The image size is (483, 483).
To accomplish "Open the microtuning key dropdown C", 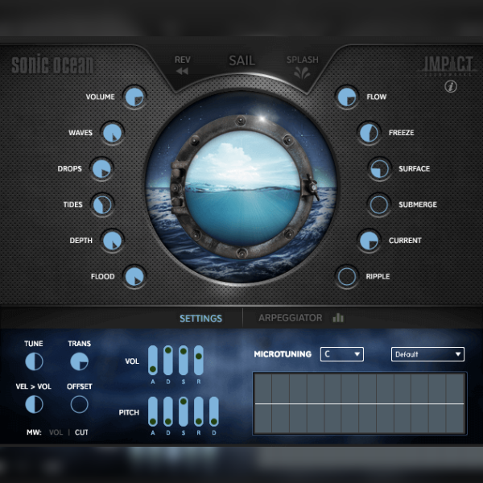I will point(341,354).
